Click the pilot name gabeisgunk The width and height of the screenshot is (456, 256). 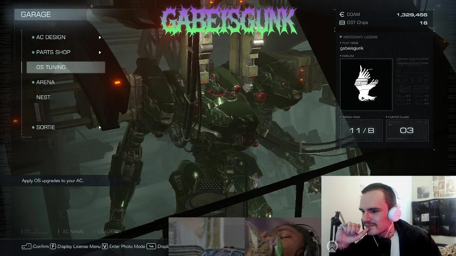click(352, 48)
